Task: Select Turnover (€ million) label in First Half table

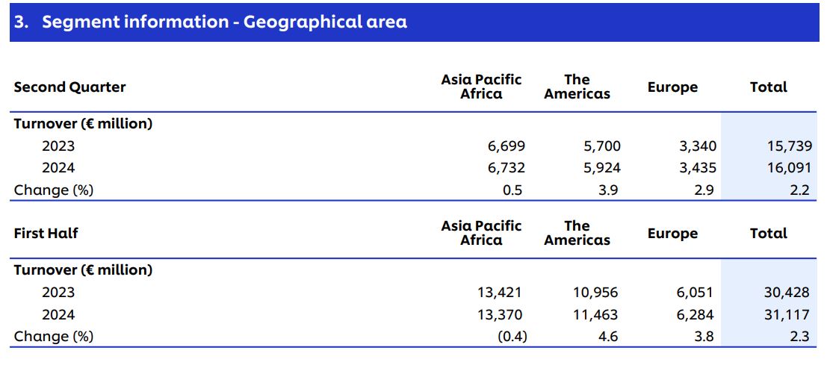Action: (x=82, y=270)
